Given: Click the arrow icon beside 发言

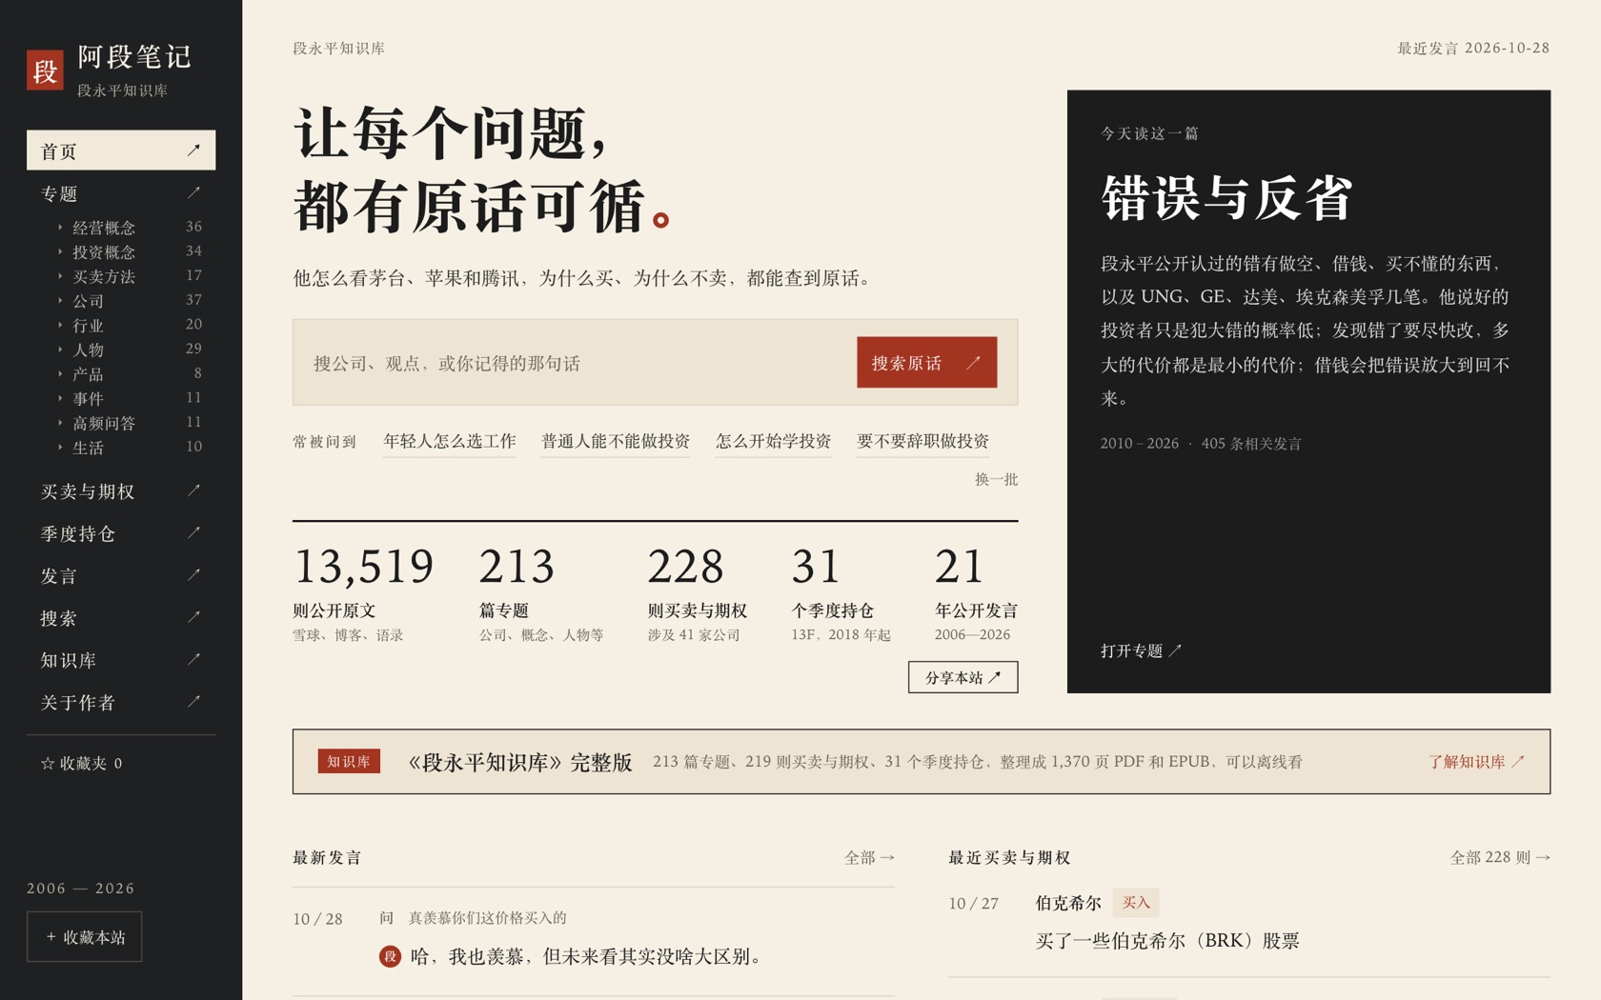Looking at the screenshot, I should 193,575.
